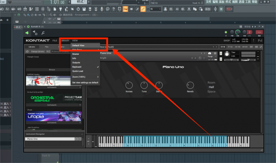
Task: Click the green speaker icon in plugin wrapper
Action: [x=27, y=33]
